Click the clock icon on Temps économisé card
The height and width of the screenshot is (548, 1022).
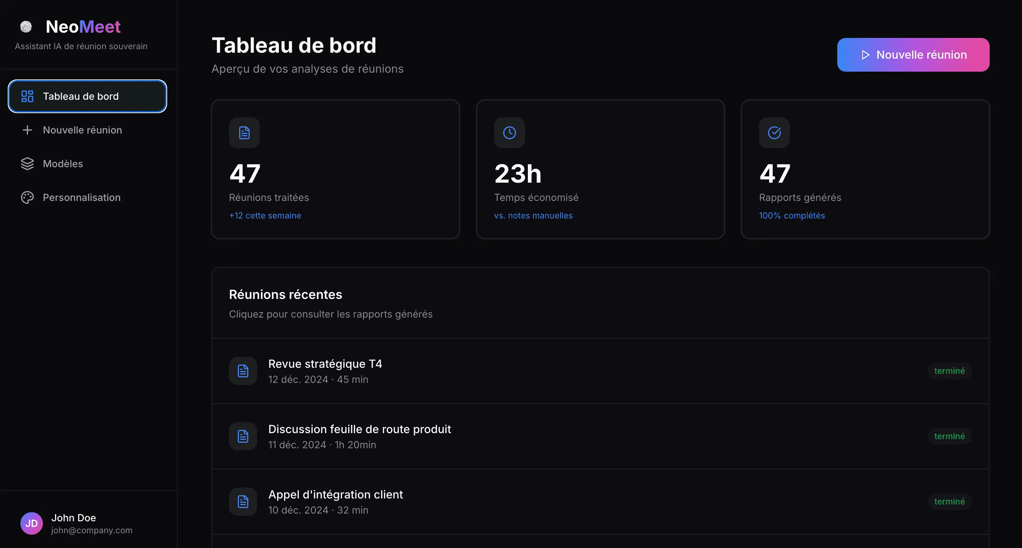tap(509, 132)
